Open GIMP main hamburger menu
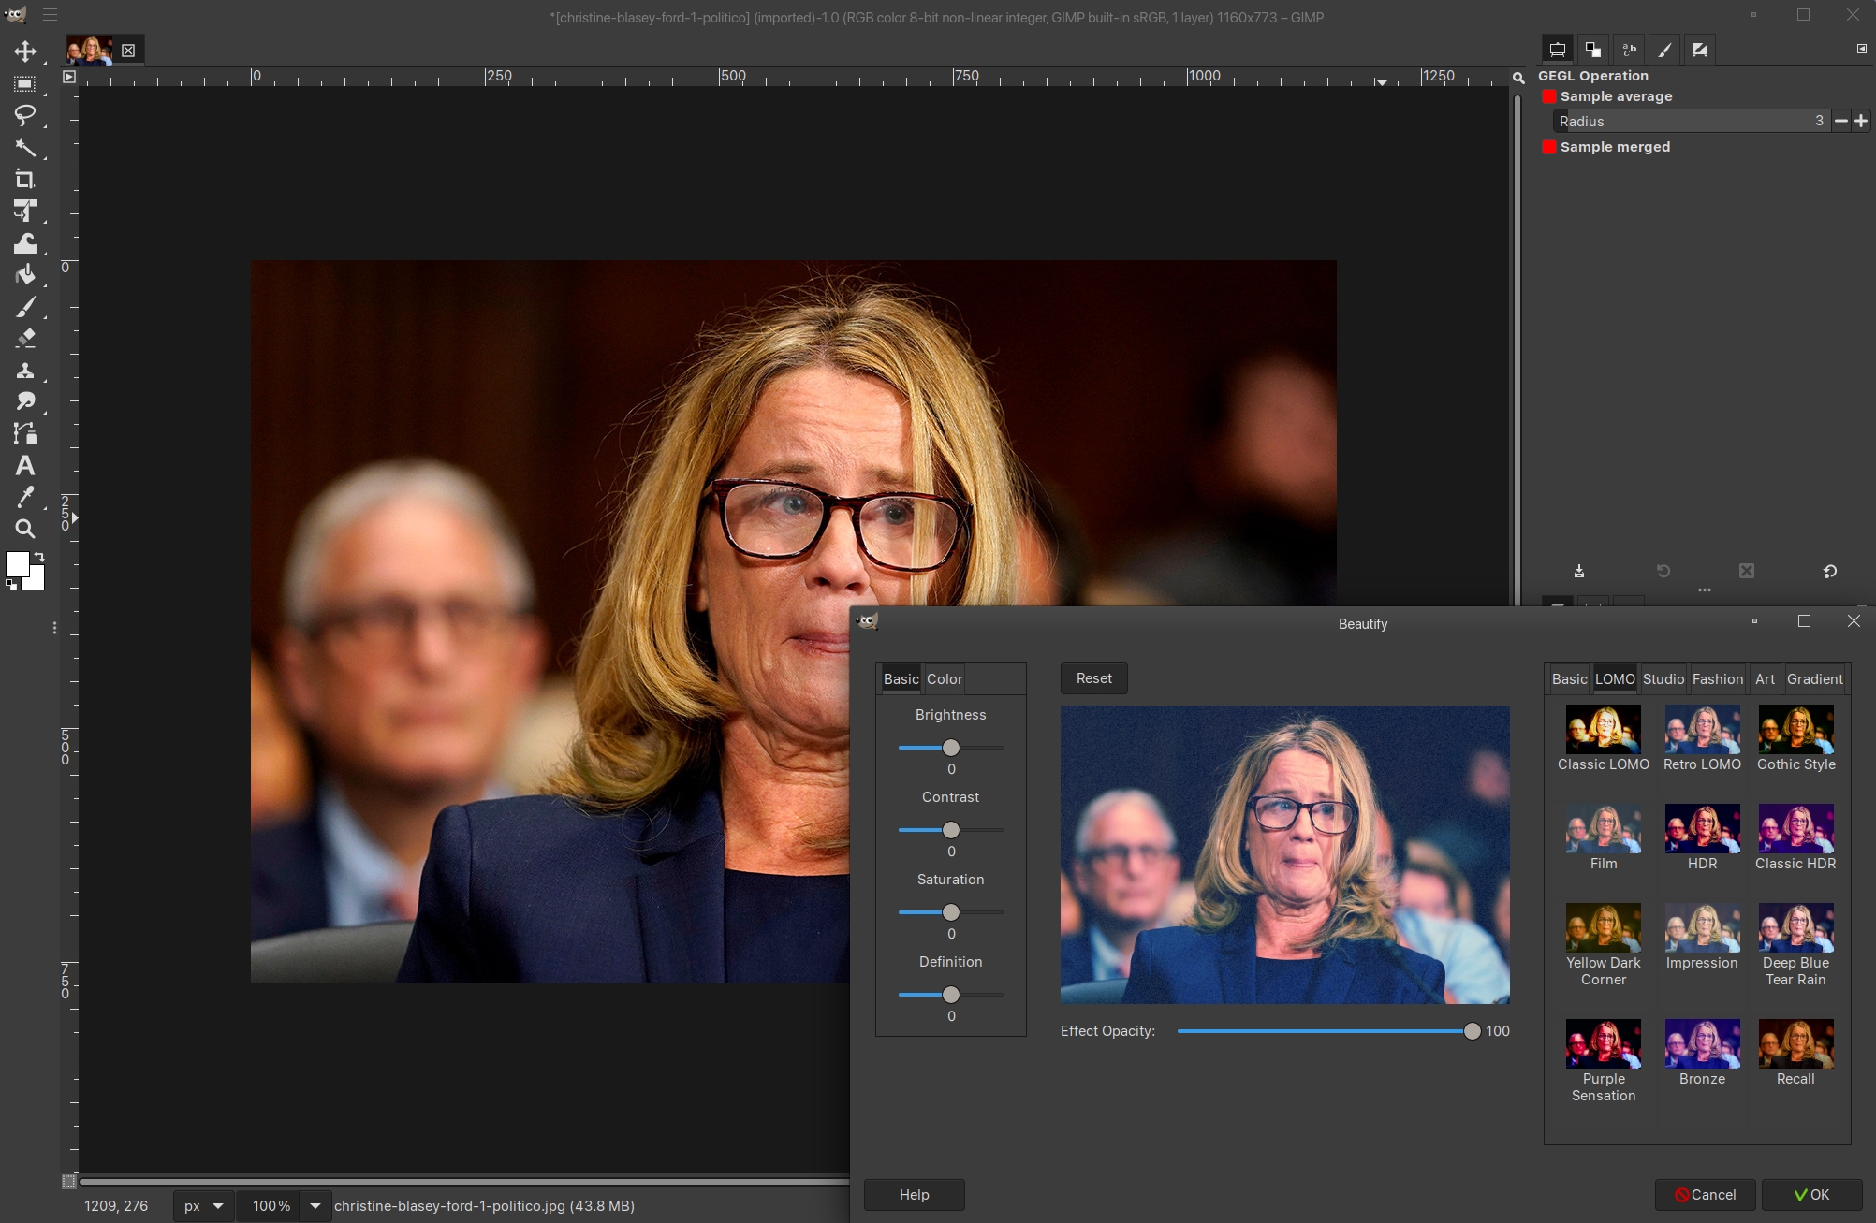 tap(50, 15)
